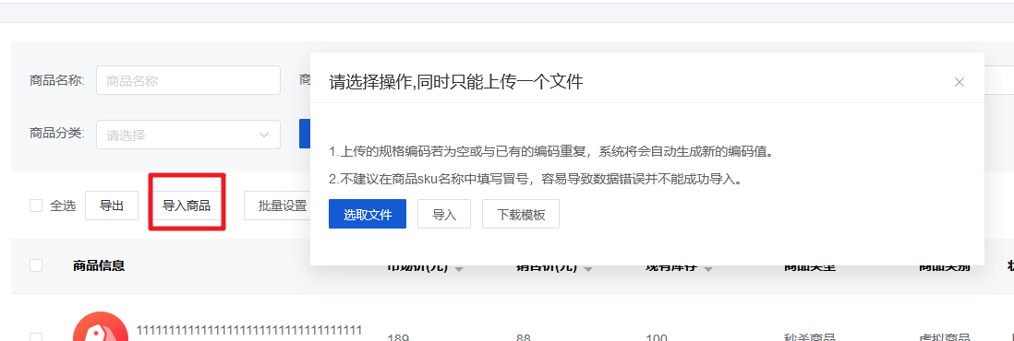
Task: Sort by 市场价 column arrow
Action: (x=459, y=268)
